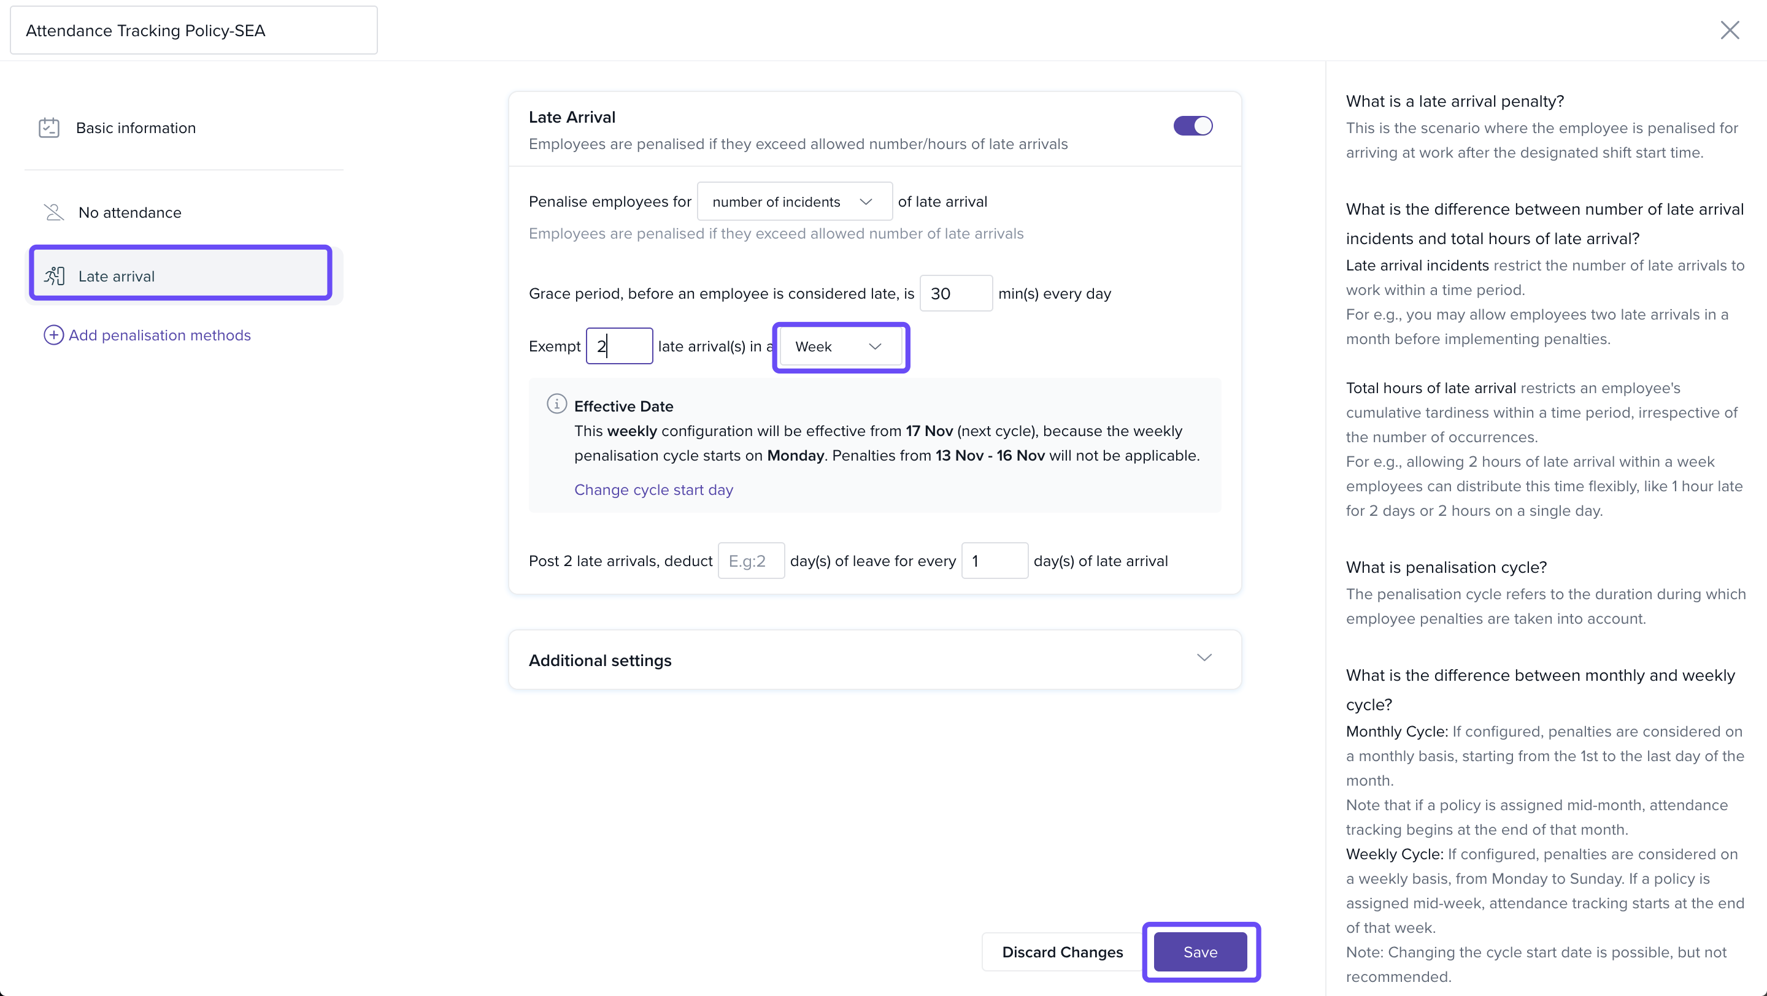Image resolution: width=1767 pixels, height=996 pixels.
Task: Open the Week cycle dropdown
Action: 839,347
